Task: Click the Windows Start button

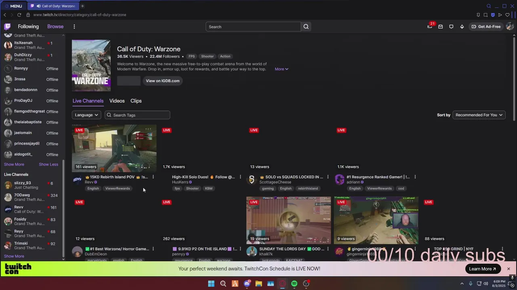Action: coord(211,284)
